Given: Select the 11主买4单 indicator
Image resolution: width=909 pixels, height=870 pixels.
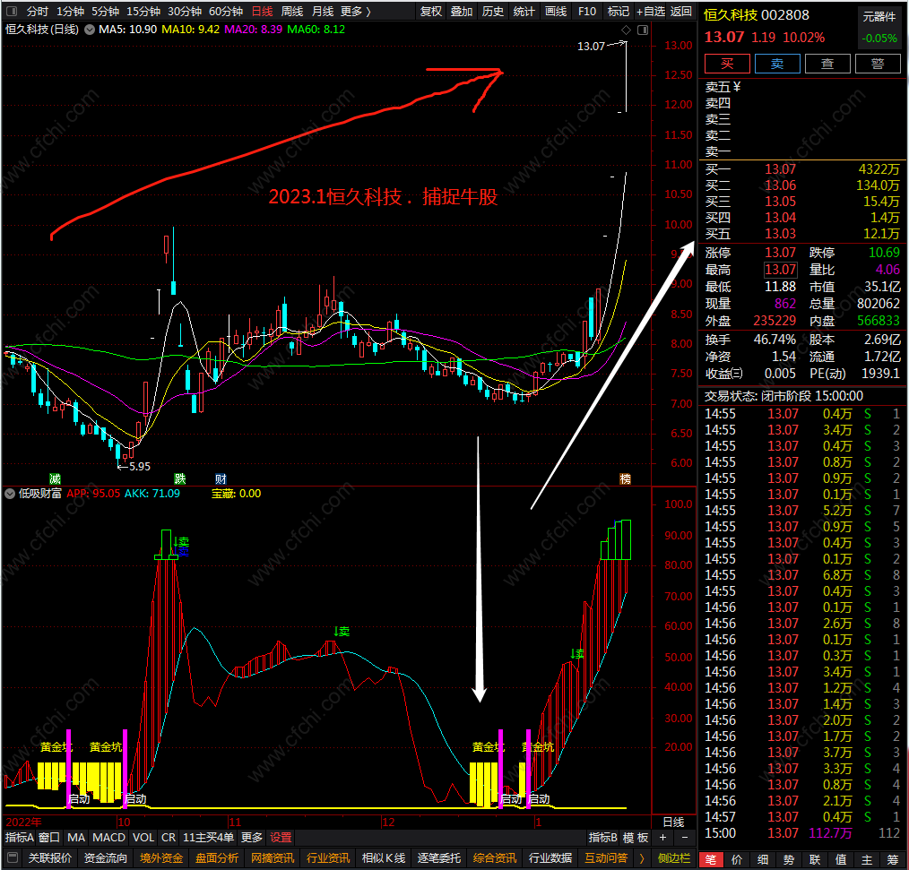Looking at the screenshot, I should pos(209,838).
